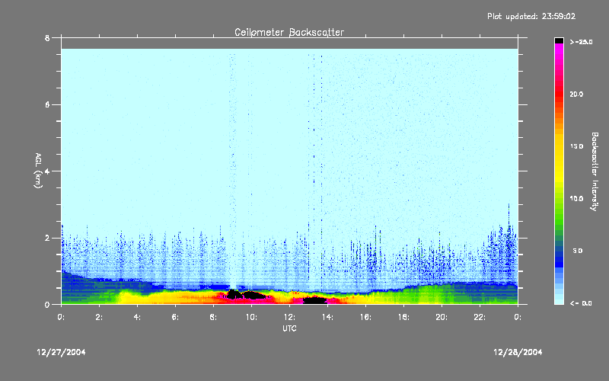
Task: Click the y-axis tick value 8
Action: tap(47, 38)
